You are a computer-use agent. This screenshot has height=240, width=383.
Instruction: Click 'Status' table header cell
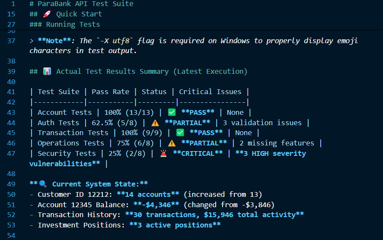click(154, 92)
